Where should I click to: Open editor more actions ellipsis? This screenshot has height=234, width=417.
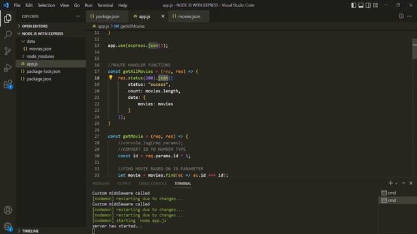click(410, 16)
